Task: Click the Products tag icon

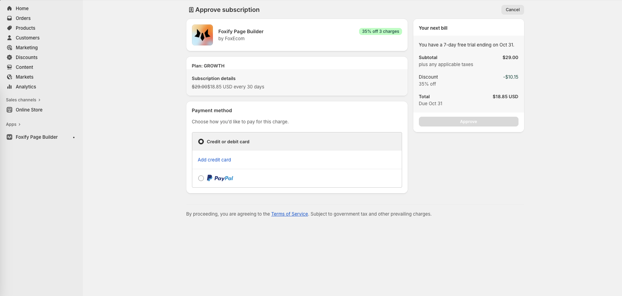Action: (9, 28)
